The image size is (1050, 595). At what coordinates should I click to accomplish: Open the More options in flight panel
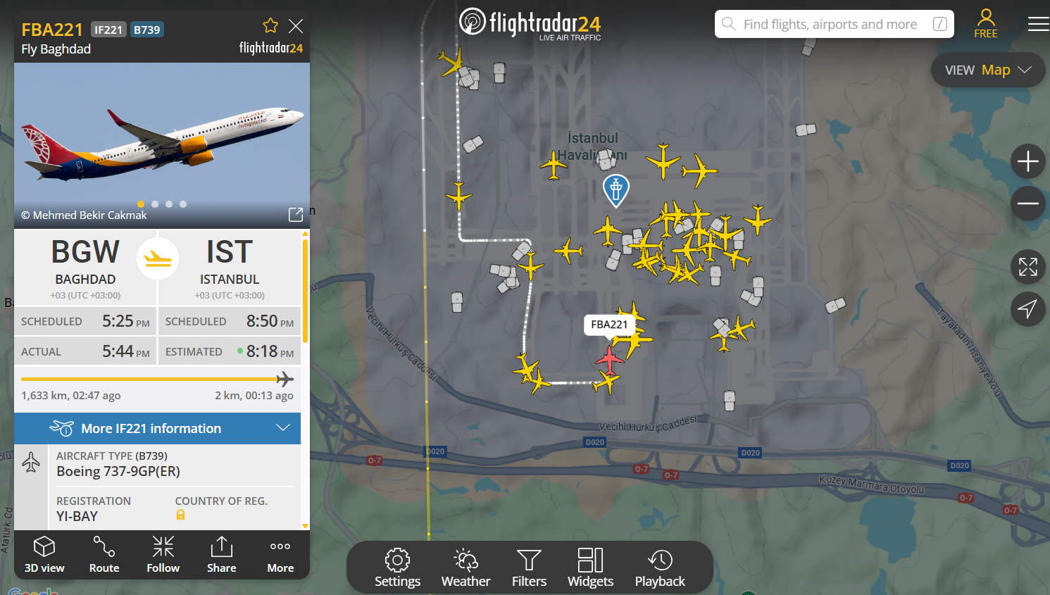[280, 555]
